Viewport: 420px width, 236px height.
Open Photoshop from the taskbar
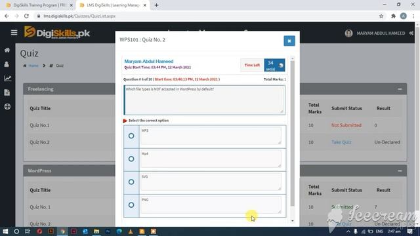point(108,231)
